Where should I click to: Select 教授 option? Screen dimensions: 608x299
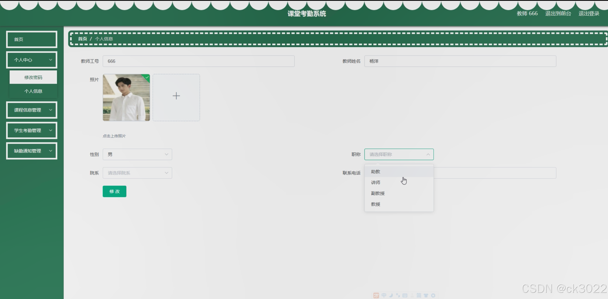pyautogui.click(x=376, y=204)
